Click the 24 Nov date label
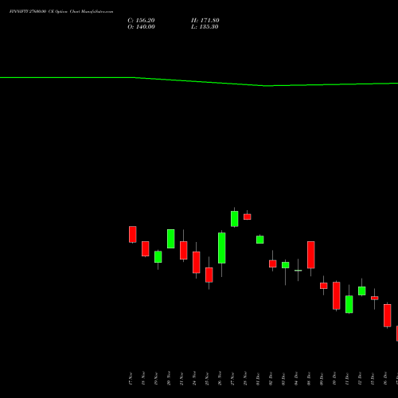 click(194, 378)
